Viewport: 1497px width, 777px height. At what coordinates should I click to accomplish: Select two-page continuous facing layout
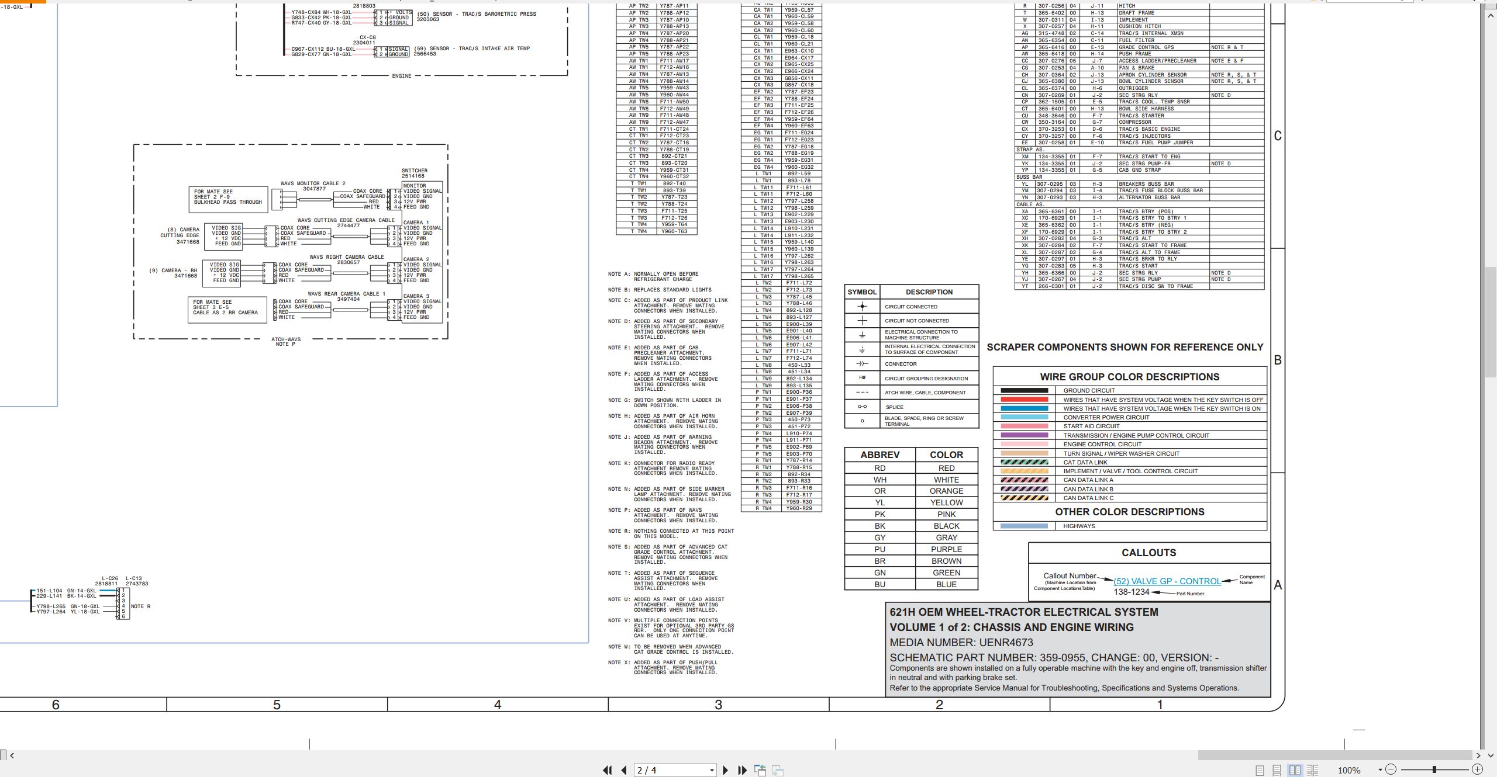[1313, 771]
